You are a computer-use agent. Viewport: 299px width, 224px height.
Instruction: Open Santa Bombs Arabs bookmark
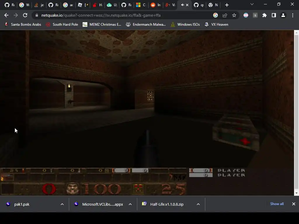pyautogui.click(x=23, y=24)
